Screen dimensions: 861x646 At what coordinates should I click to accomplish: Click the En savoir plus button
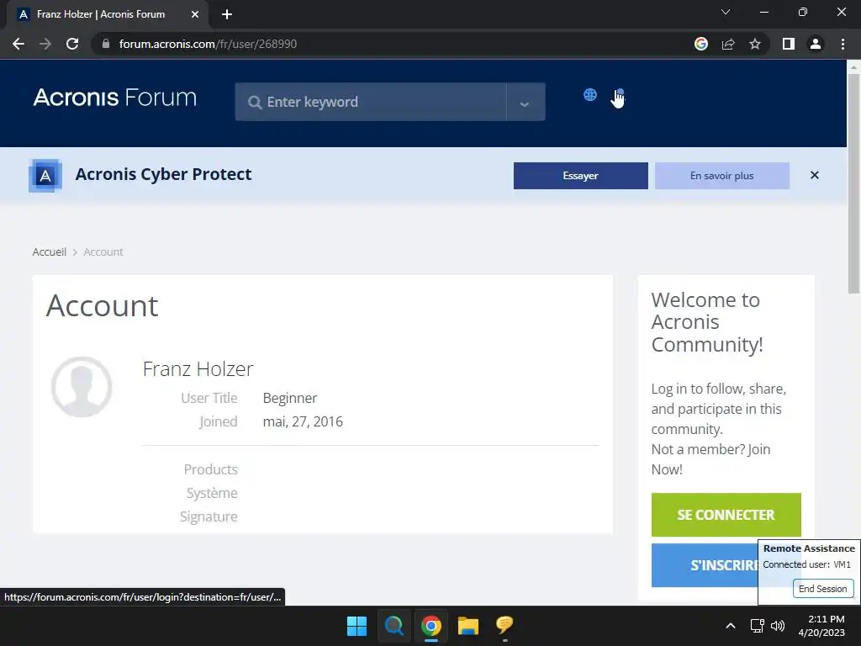coord(721,176)
